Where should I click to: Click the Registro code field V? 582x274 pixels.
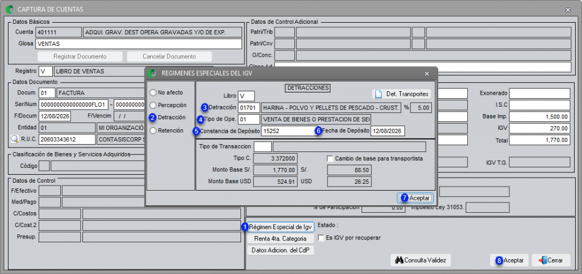coord(45,71)
